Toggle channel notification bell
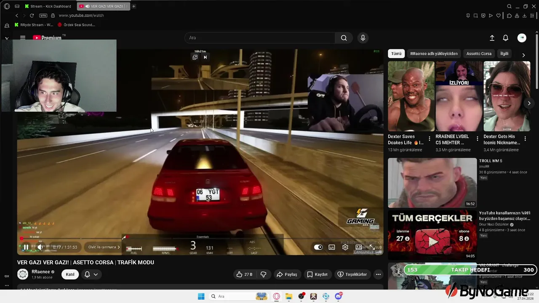 [87, 274]
